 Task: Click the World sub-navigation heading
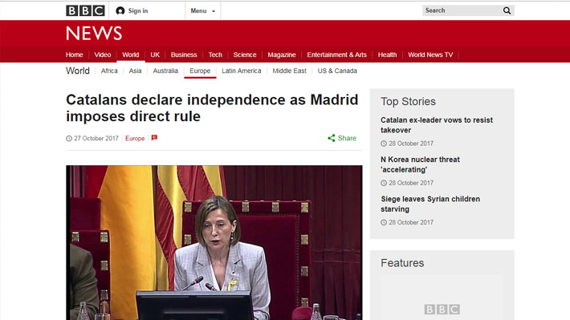click(x=77, y=71)
